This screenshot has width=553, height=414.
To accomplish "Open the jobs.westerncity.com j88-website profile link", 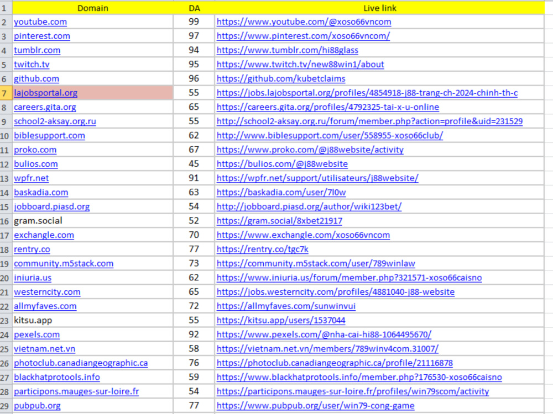I will point(336,292).
